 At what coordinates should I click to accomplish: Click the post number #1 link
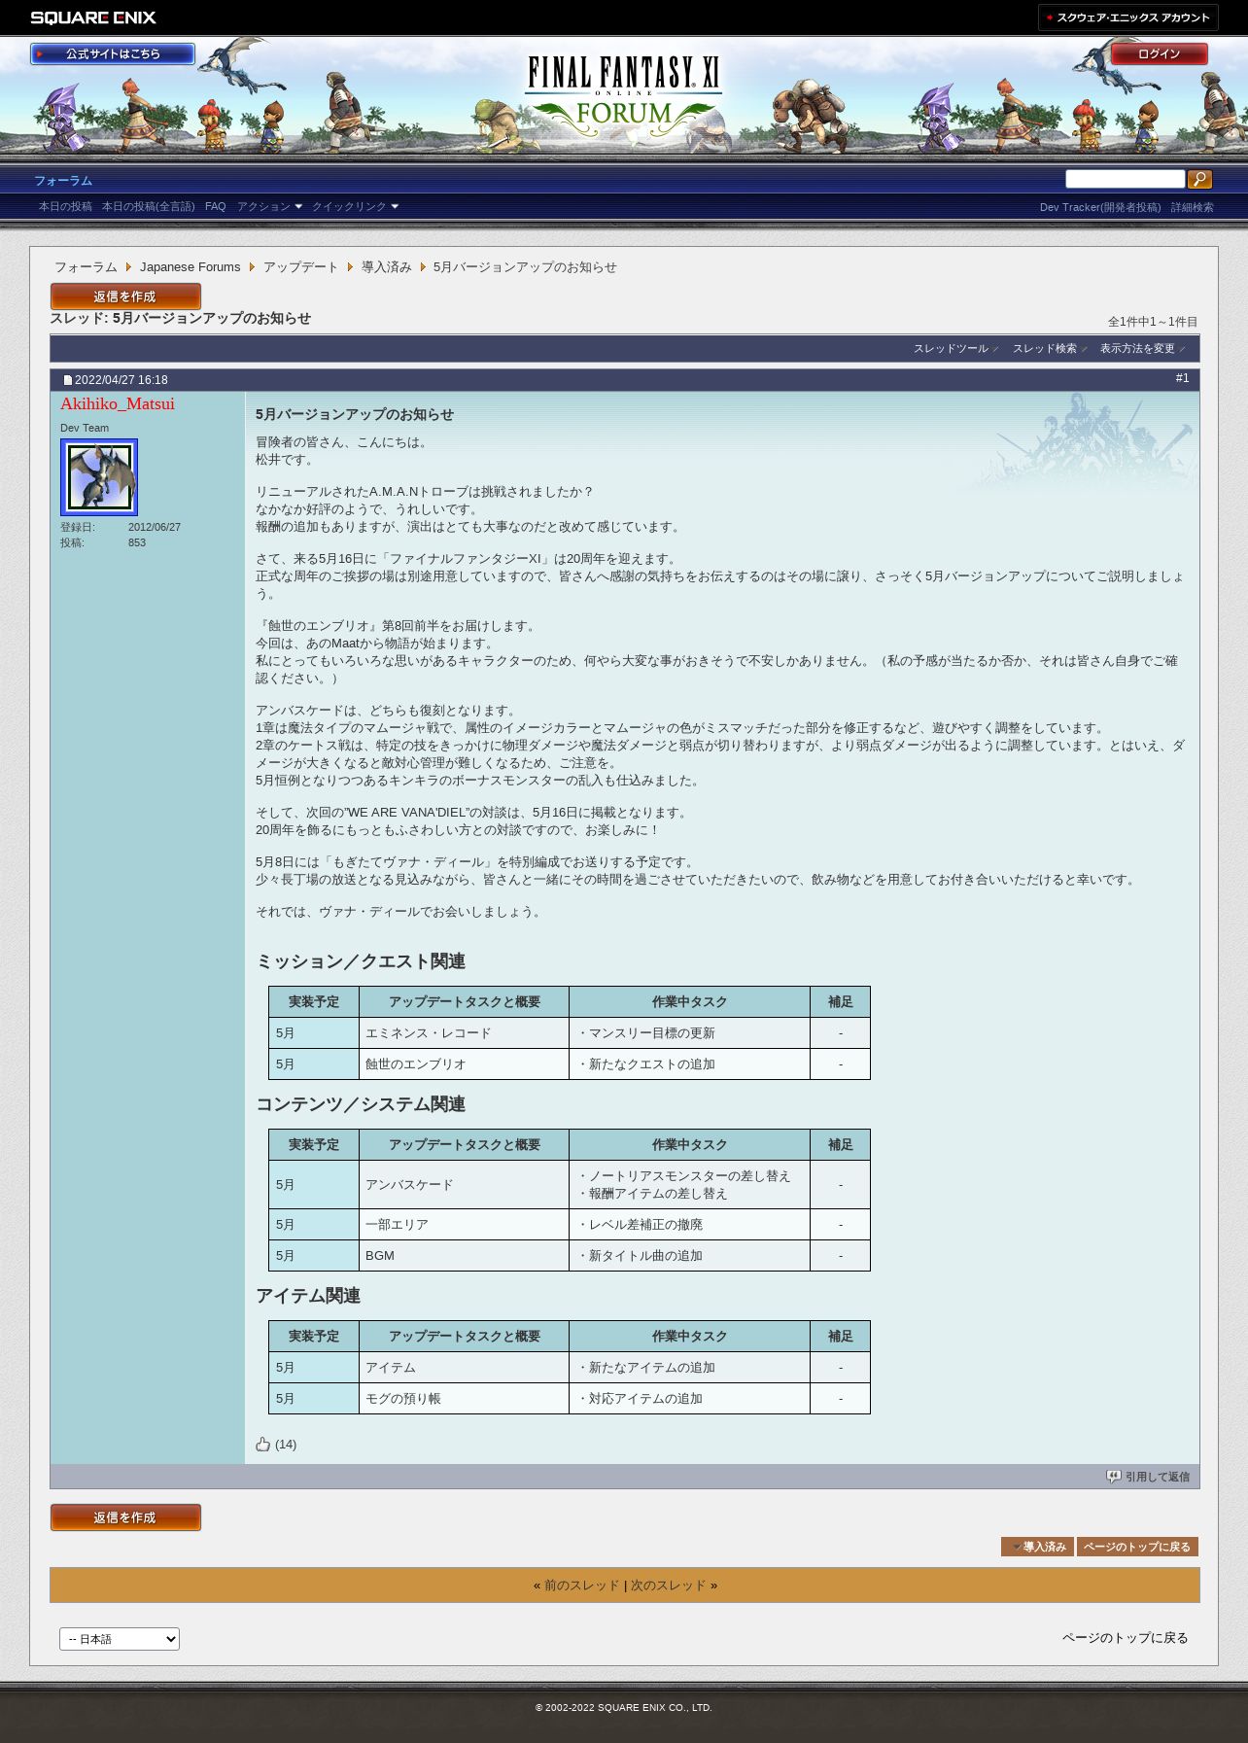coord(1182,378)
